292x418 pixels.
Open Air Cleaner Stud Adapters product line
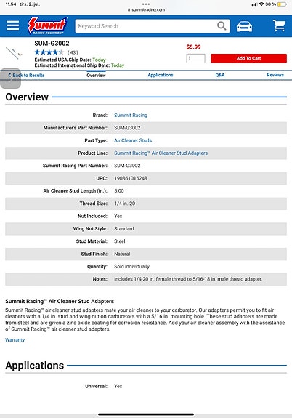coord(161,153)
